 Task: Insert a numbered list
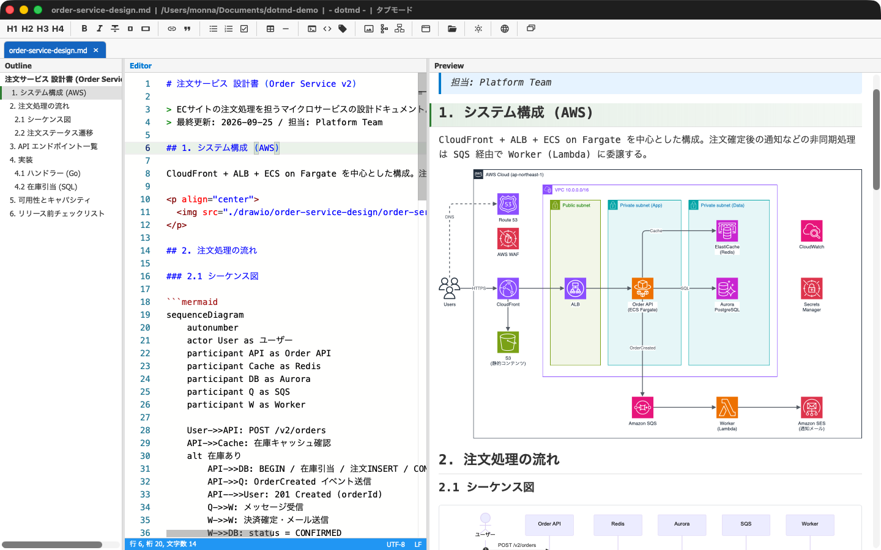click(x=229, y=29)
